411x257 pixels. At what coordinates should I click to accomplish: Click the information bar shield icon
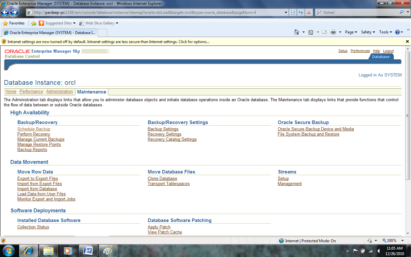point(4,42)
